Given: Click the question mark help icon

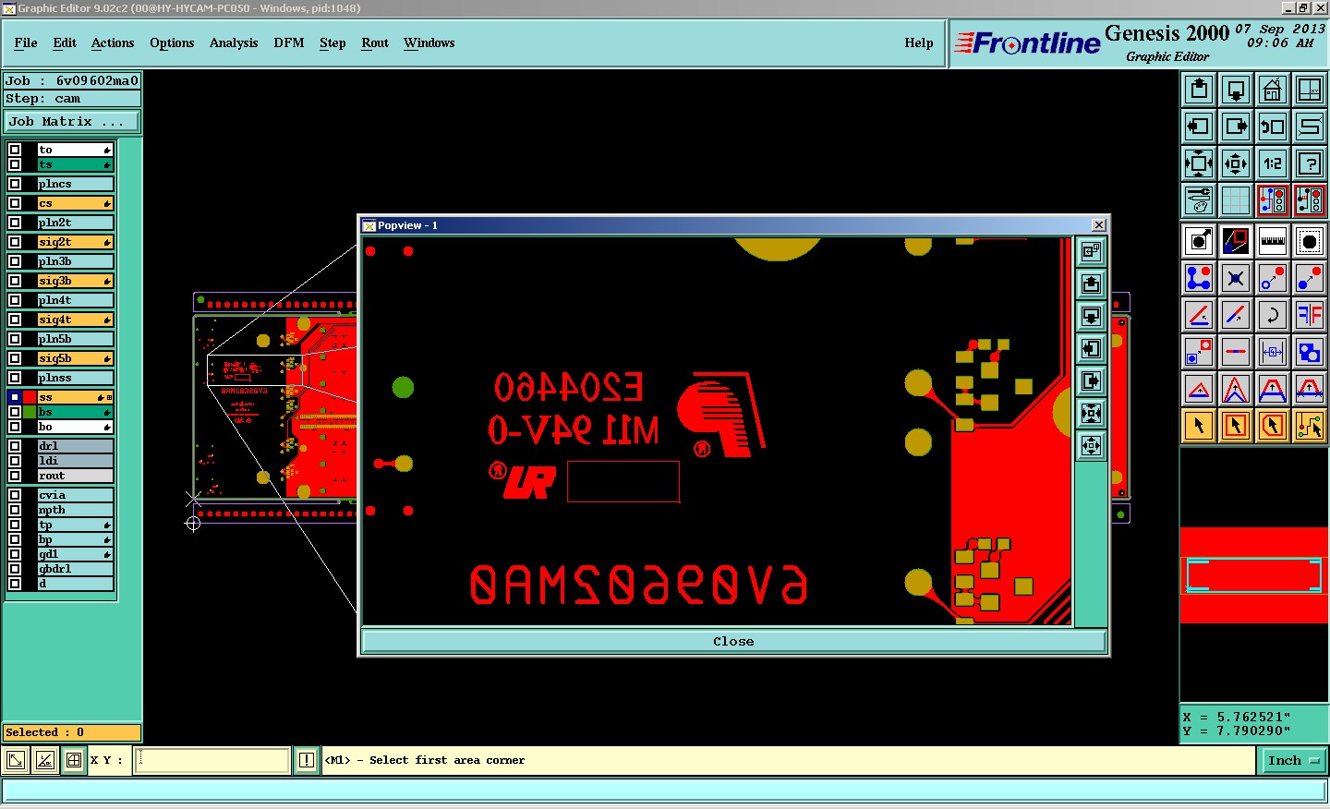Looking at the screenshot, I should point(1310,163).
